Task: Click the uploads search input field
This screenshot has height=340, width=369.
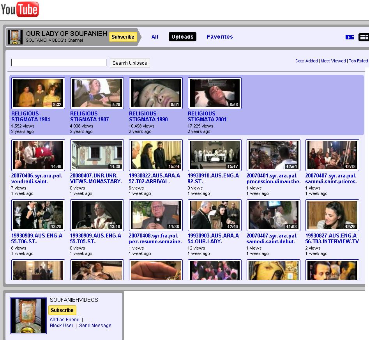Action: [x=59, y=63]
